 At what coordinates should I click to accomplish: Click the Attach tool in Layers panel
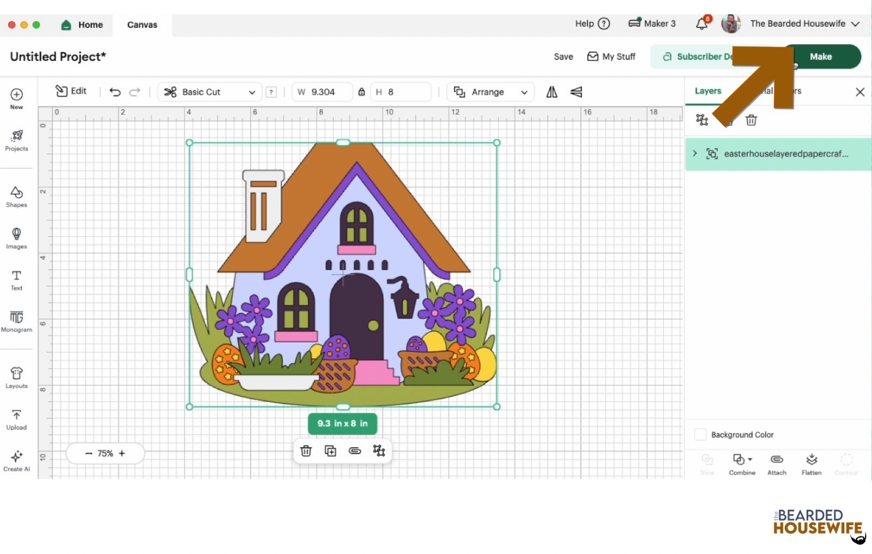pos(777,464)
